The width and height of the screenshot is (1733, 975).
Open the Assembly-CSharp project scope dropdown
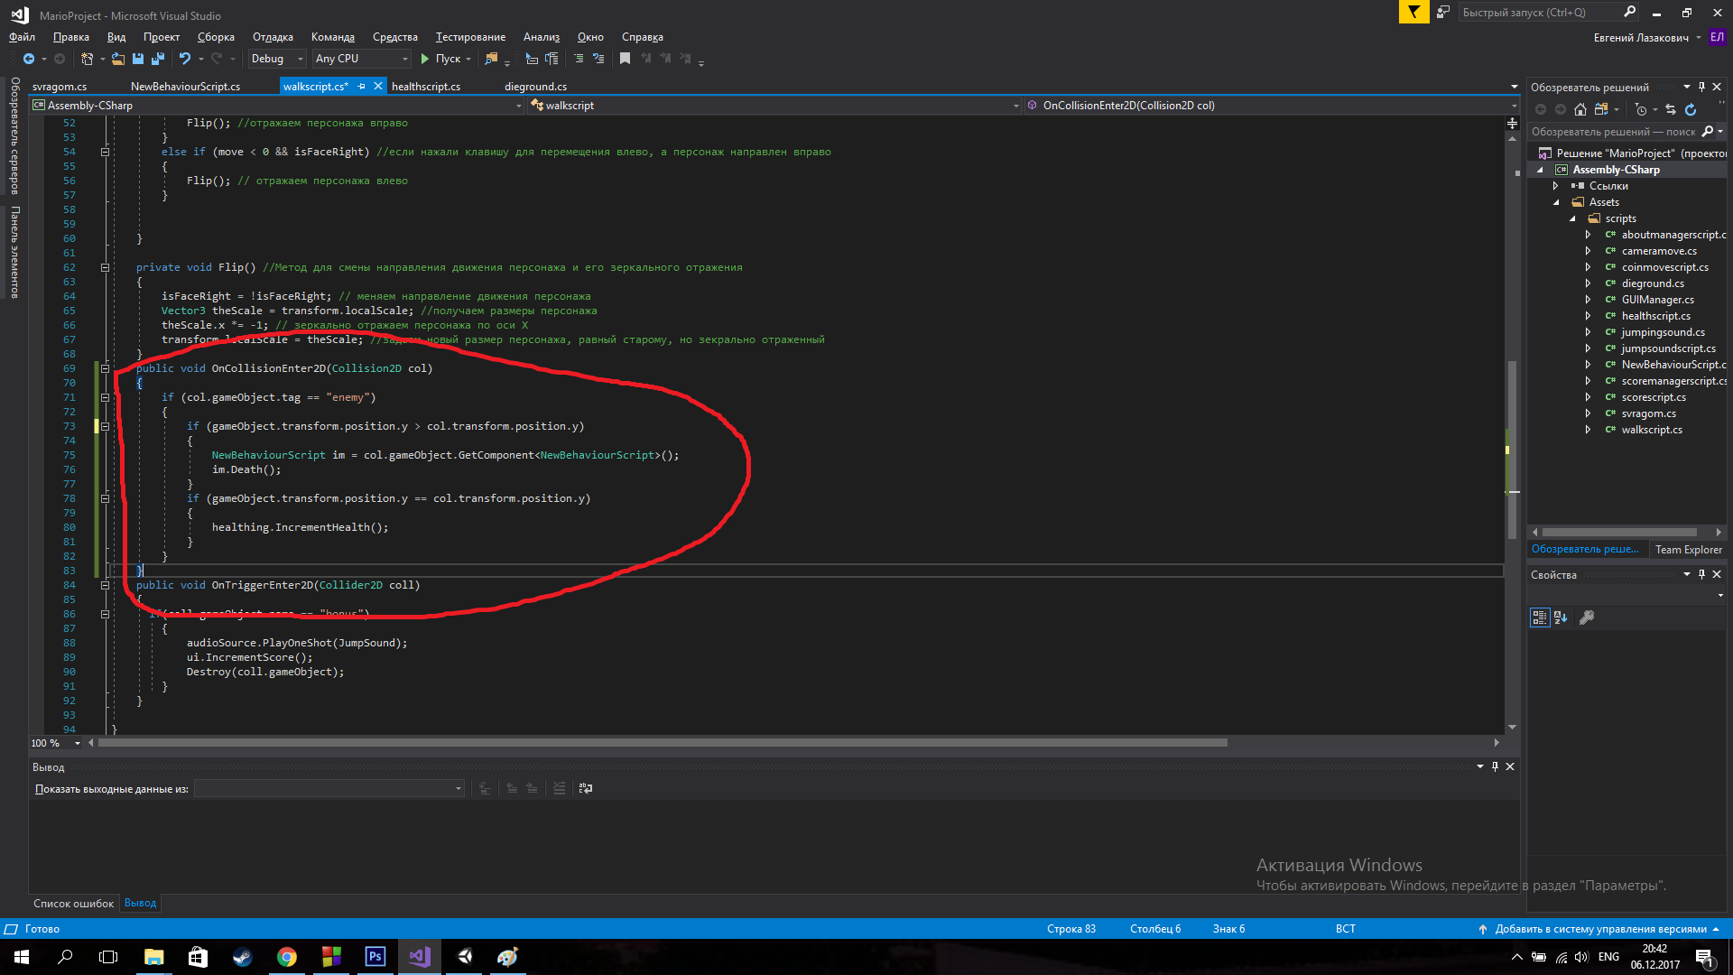click(x=277, y=106)
